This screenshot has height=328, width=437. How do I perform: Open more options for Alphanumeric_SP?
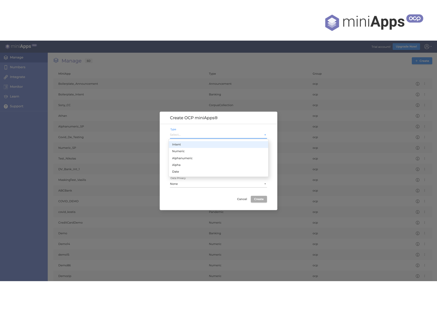tap(425, 127)
